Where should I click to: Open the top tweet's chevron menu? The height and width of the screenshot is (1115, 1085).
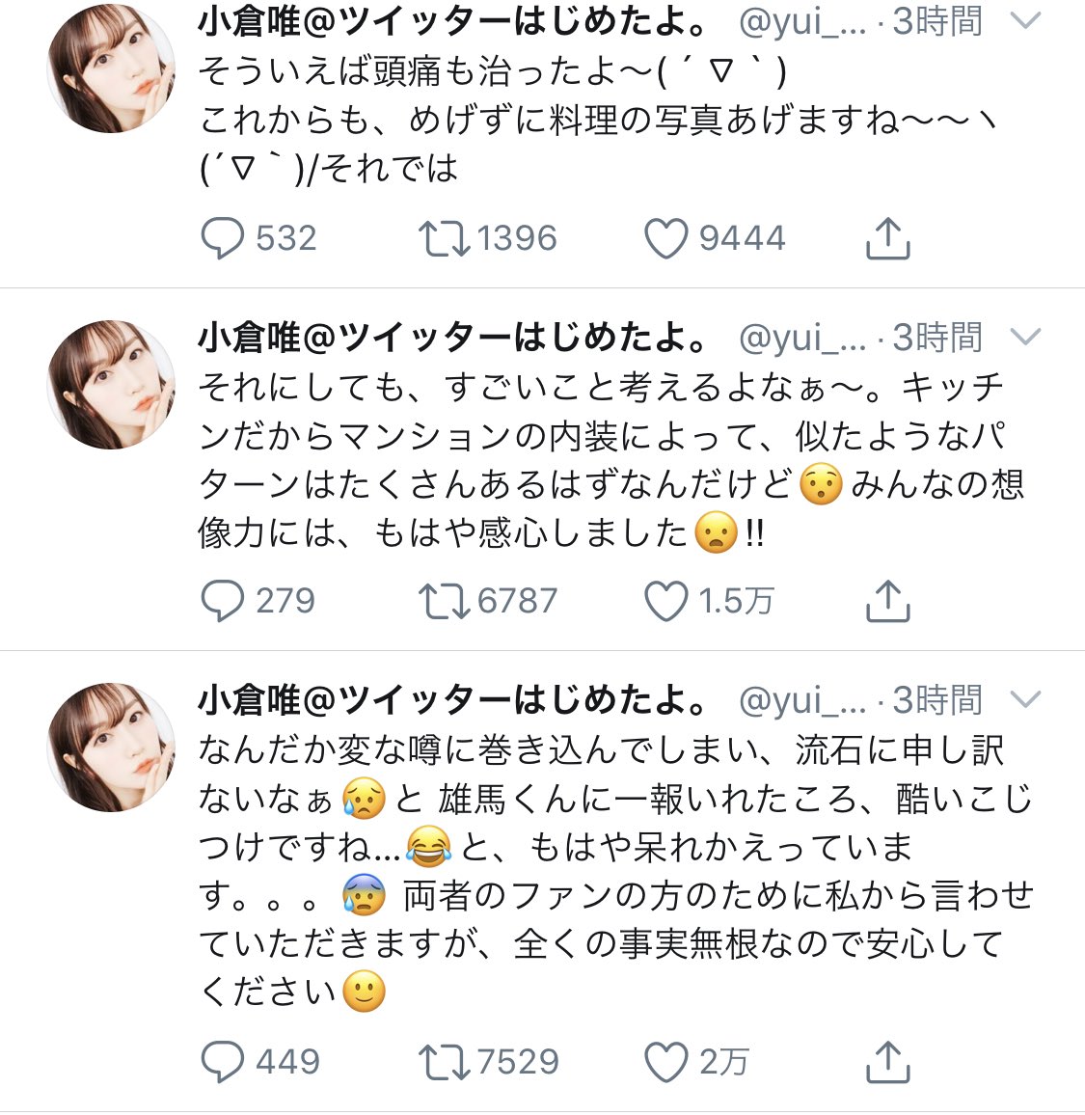coord(1025,21)
